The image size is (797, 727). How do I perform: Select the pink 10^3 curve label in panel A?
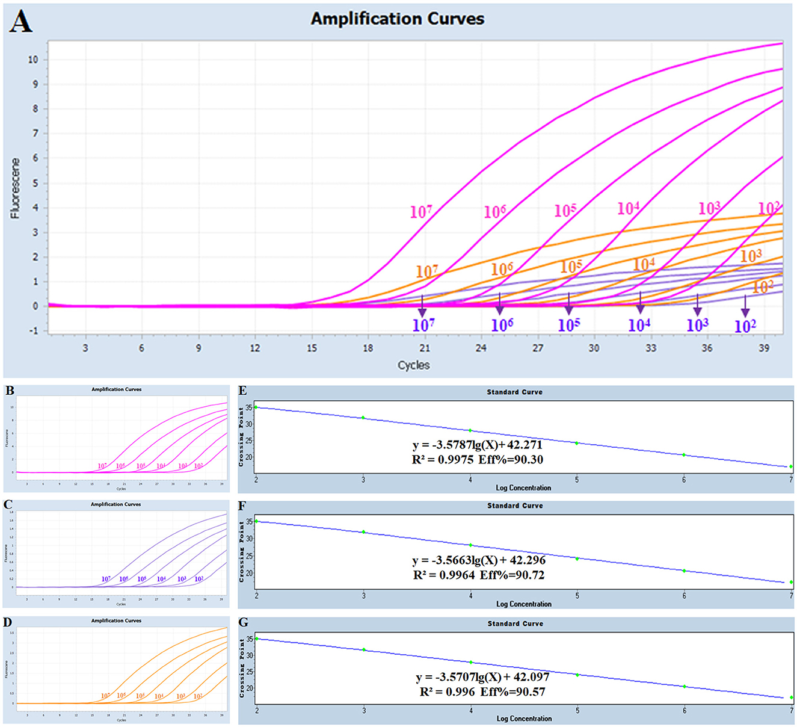point(709,208)
